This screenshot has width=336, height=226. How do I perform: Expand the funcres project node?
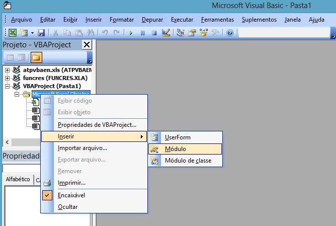(8, 78)
